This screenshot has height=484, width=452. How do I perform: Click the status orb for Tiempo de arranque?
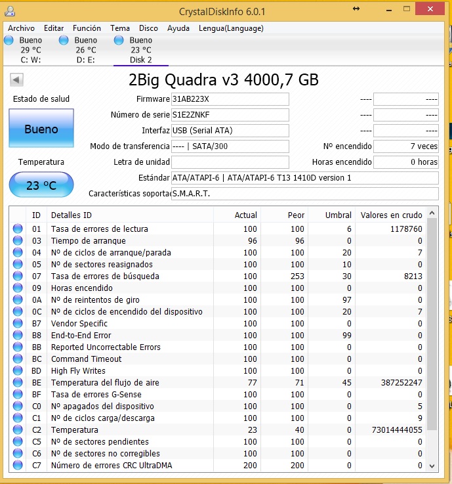pos(18,240)
